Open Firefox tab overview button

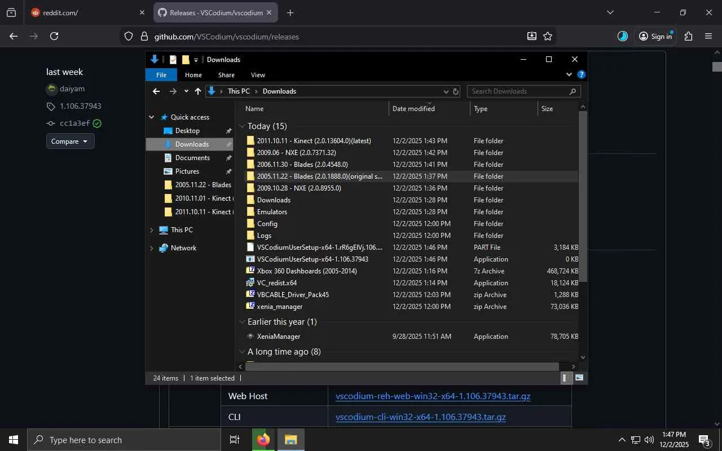11,12
